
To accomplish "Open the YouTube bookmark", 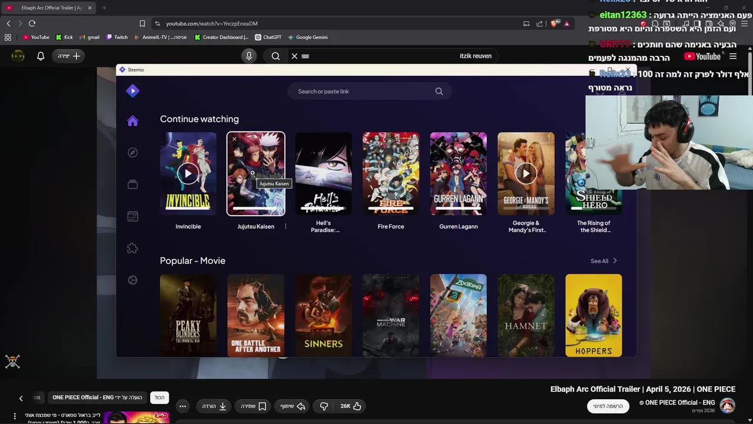I will [36, 37].
